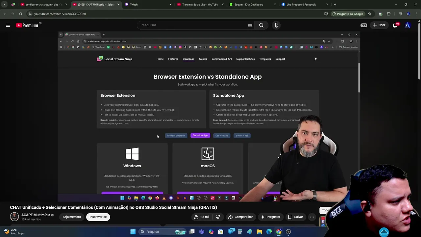The width and height of the screenshot is (421, 237).
Task: Open OBS Studio from taskbar
Action: point(288,232)
